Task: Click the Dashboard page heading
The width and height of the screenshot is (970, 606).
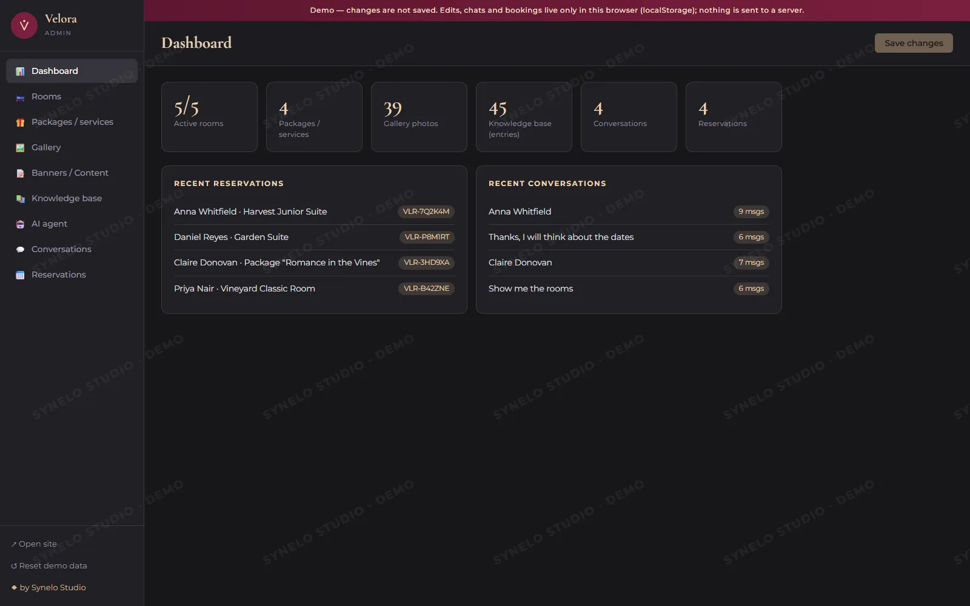Action: (x=196, y=43)
